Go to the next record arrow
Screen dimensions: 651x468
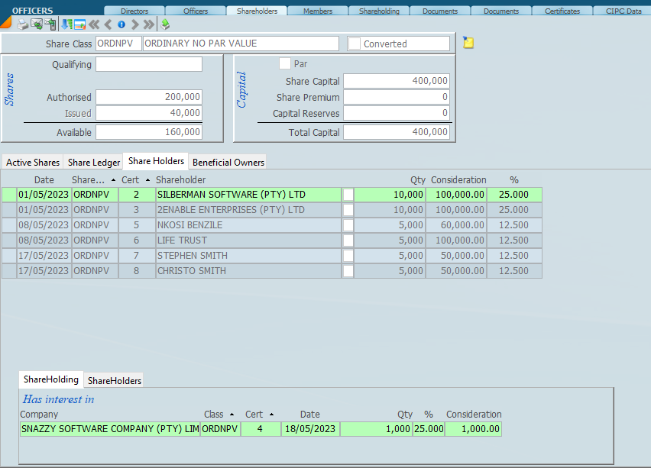tap(134, 24)
